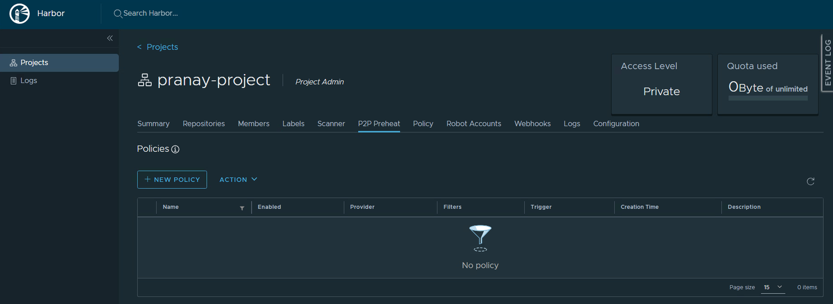Sort by Trigger column header

point(541,207)
